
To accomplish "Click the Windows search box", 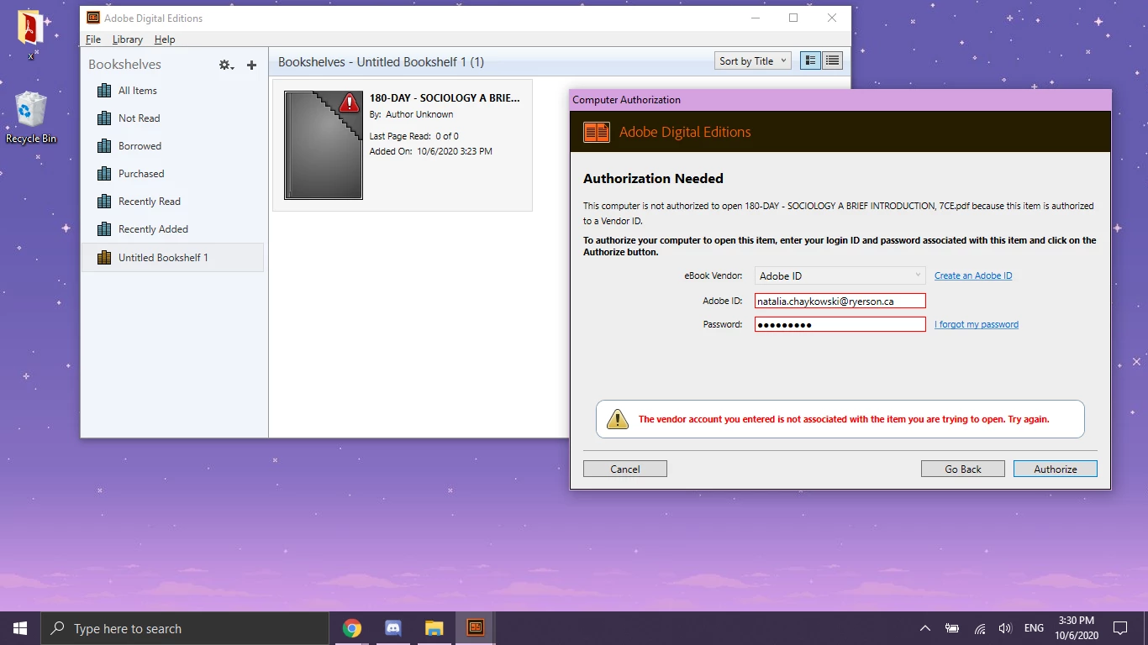I will [185, 628].
